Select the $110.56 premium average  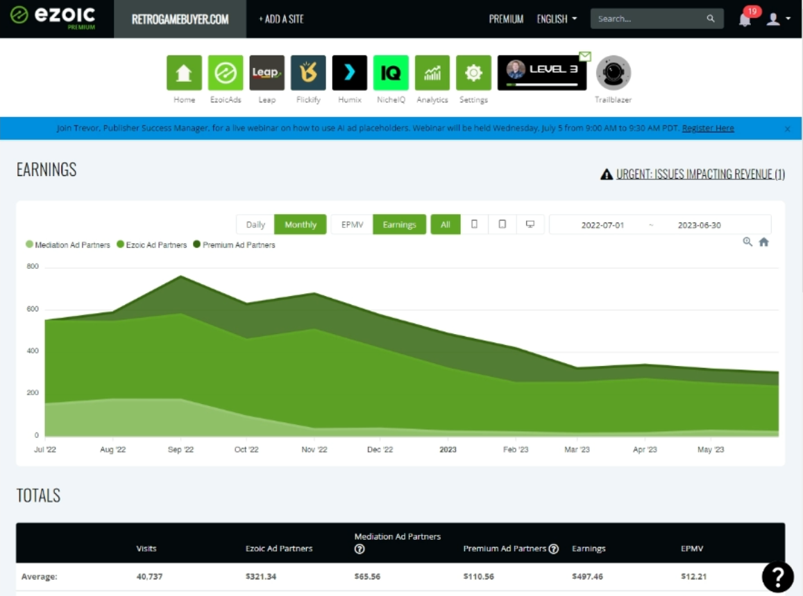click(x=479, y=577)
